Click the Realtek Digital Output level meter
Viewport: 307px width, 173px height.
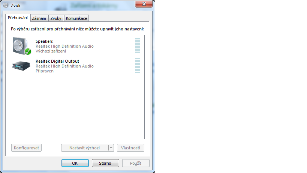(138, 65)
